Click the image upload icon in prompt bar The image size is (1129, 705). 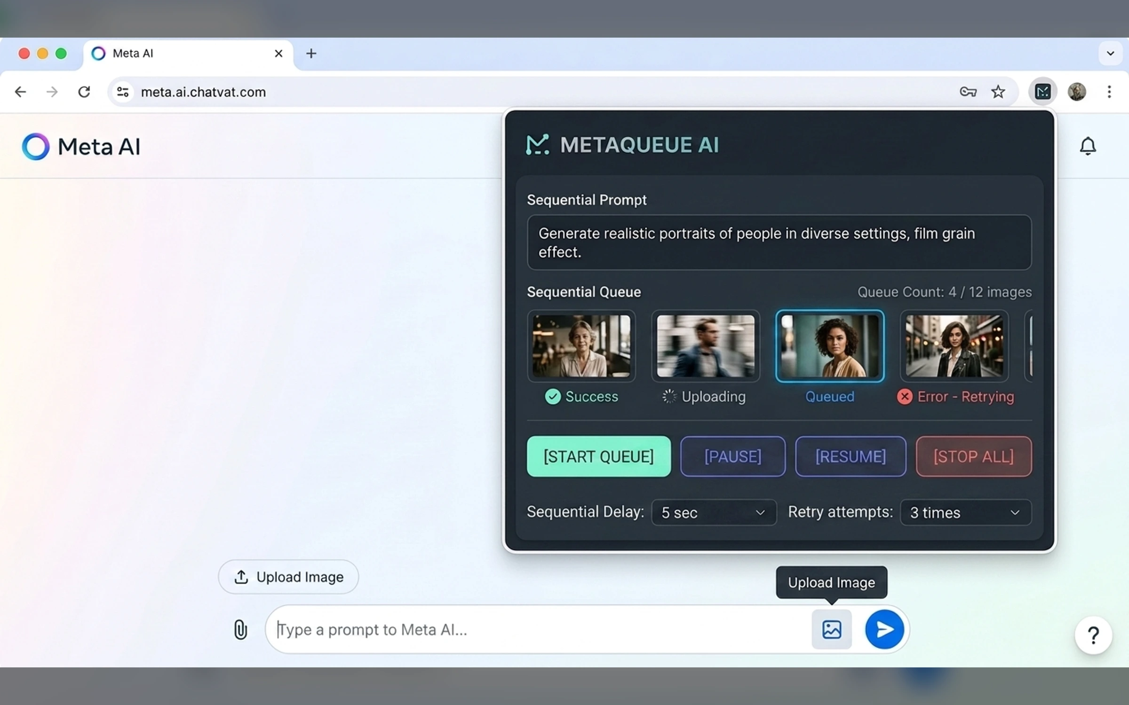click(x=831, y=629)
